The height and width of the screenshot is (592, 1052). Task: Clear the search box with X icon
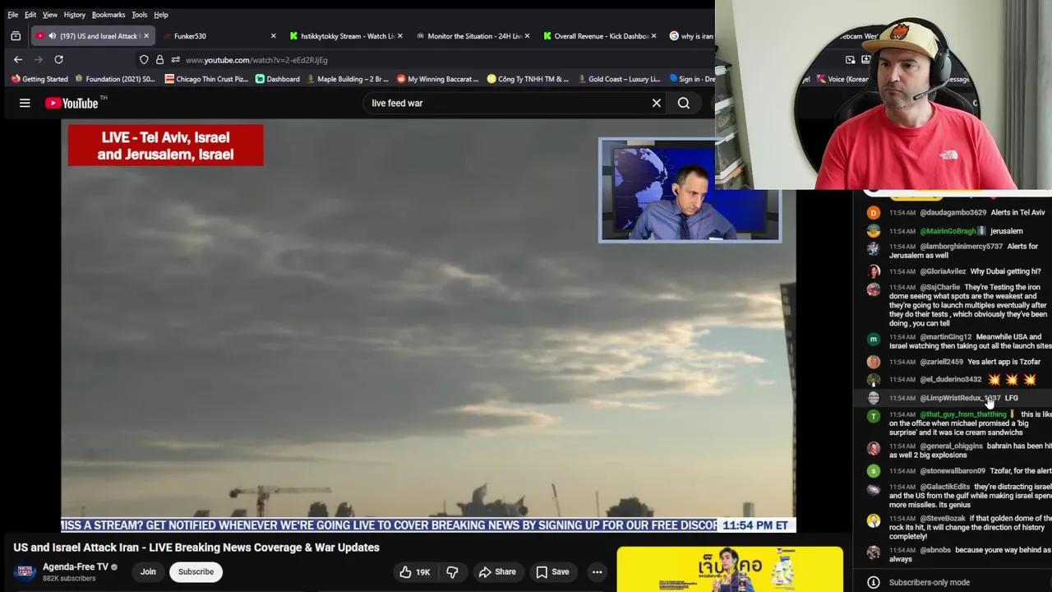[657, 103]
